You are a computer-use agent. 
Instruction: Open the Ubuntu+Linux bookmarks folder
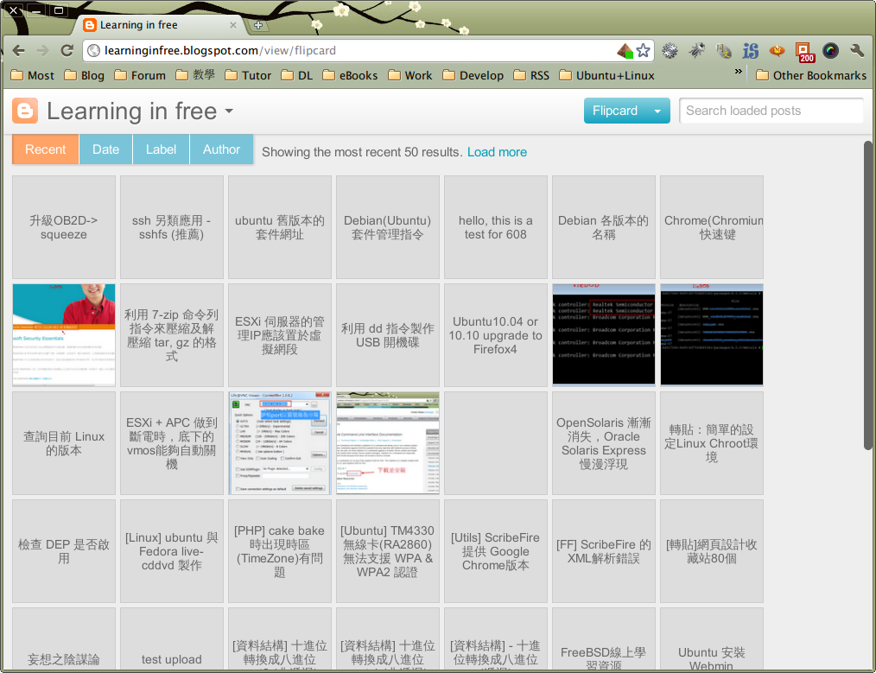pyautogui.click(x=606, y=75)
